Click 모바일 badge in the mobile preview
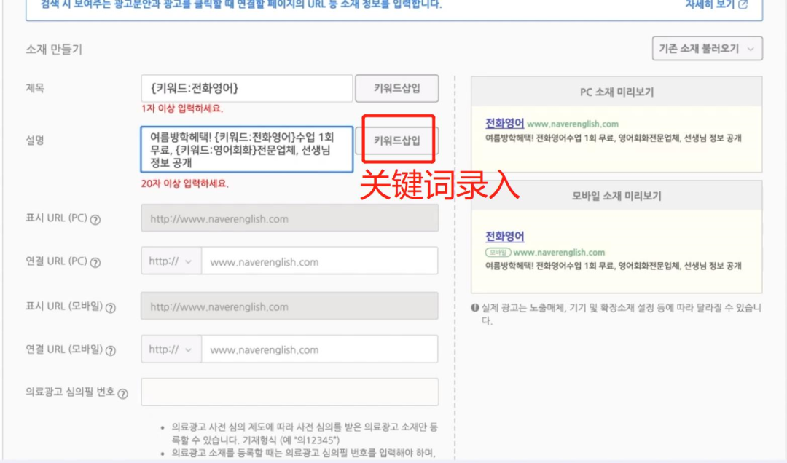Viewport: 787px width, 463px height. tap(498, 253)
